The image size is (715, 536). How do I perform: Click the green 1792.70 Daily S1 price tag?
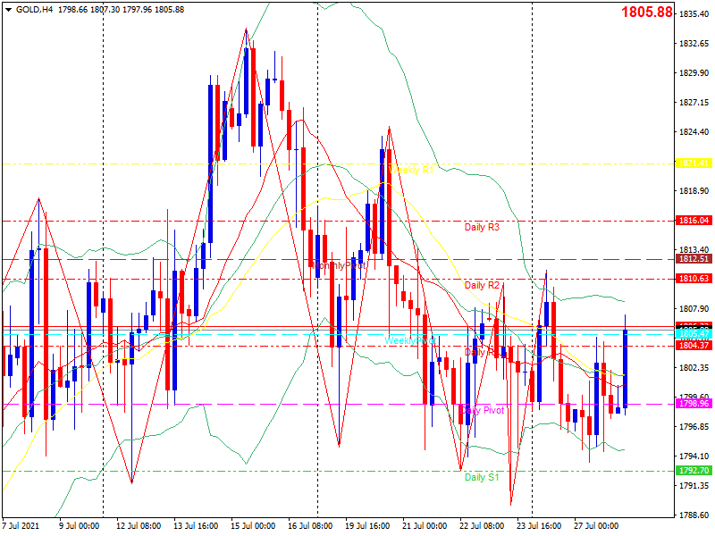tap(694, 471)
